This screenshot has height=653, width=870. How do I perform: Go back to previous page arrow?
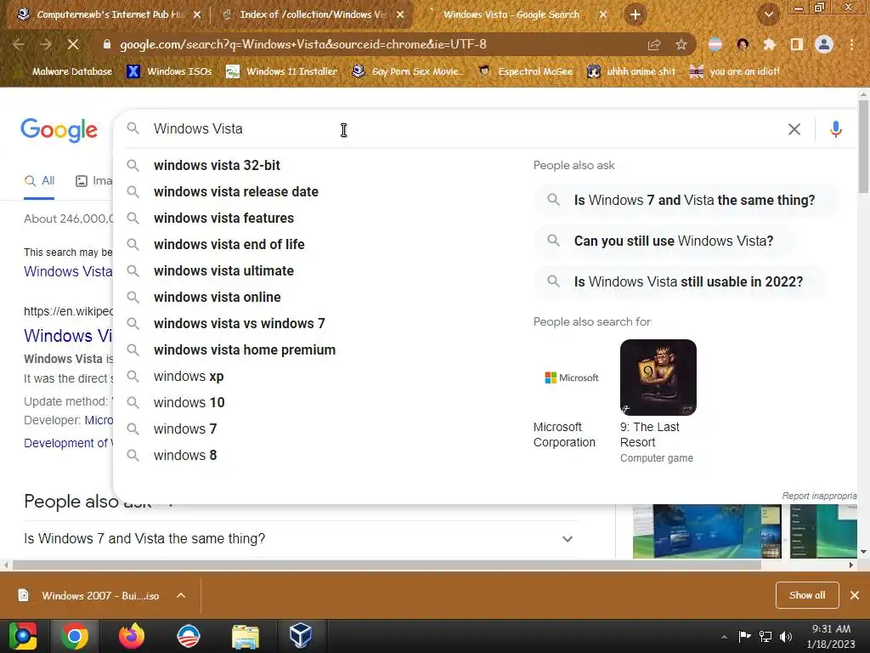coord(19,44)
